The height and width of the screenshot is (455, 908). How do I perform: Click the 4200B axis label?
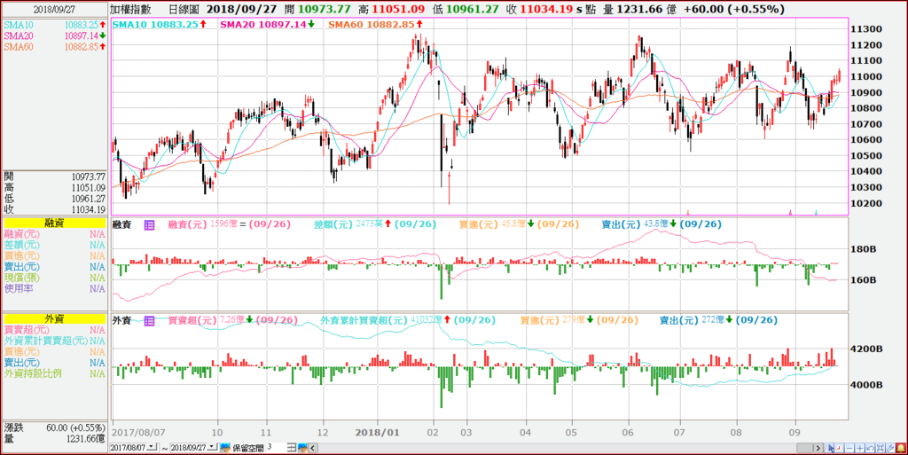867,349
